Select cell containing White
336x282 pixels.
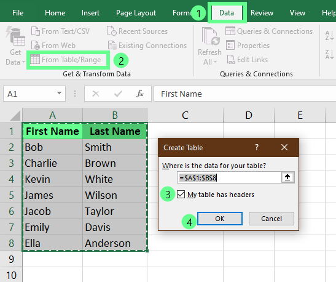point(115,179)
